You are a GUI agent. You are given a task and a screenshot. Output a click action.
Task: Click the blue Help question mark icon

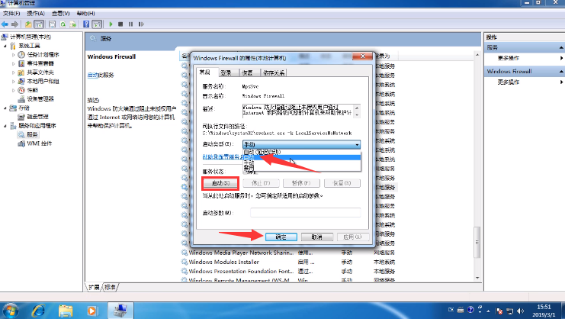pyautogui.click(x=86, y=24)
